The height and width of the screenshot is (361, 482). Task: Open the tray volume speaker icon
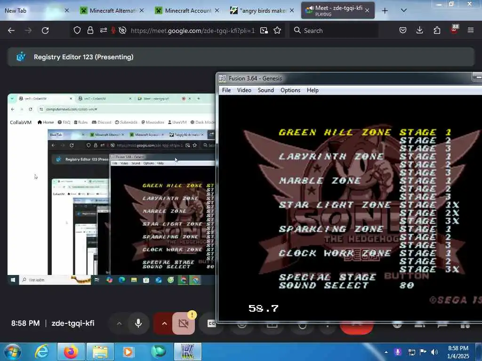pos(434,352)
